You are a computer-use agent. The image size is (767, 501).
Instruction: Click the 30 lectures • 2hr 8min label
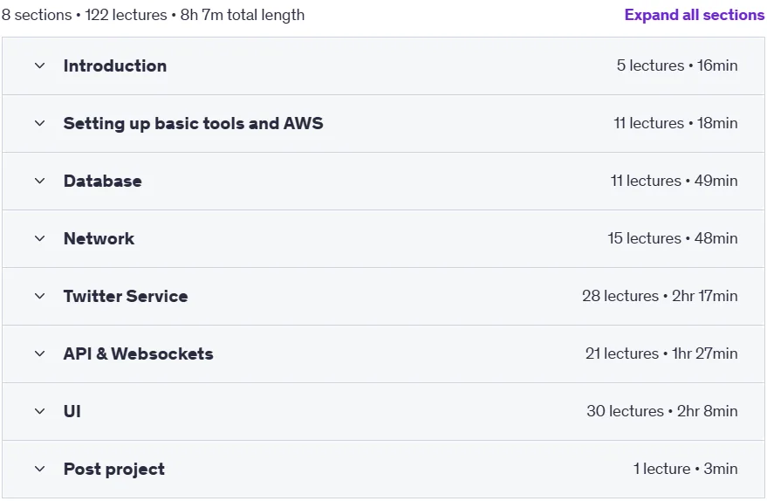coord(662,411)
